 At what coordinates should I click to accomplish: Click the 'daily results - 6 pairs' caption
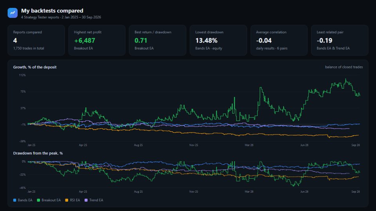coord(272,48)
